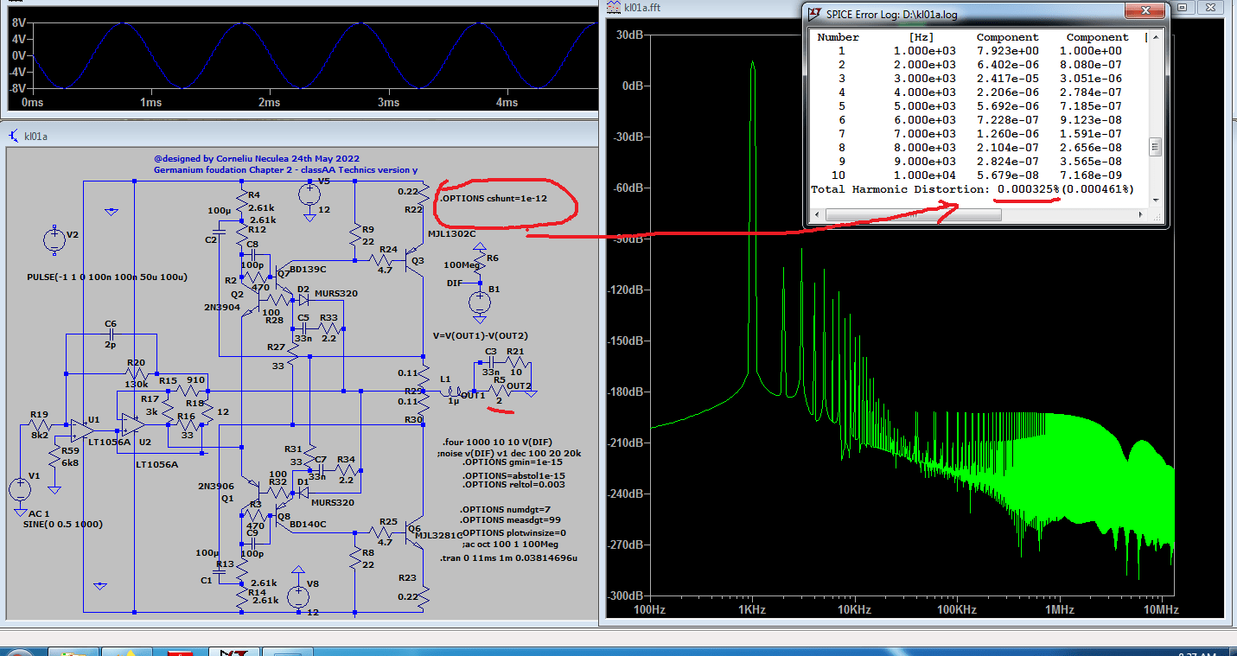This screenshot has width=1237, height=656.
Task: Click the .OPTIONS cshunt=1e-12 directive
Action: click(x=493, y=200)
